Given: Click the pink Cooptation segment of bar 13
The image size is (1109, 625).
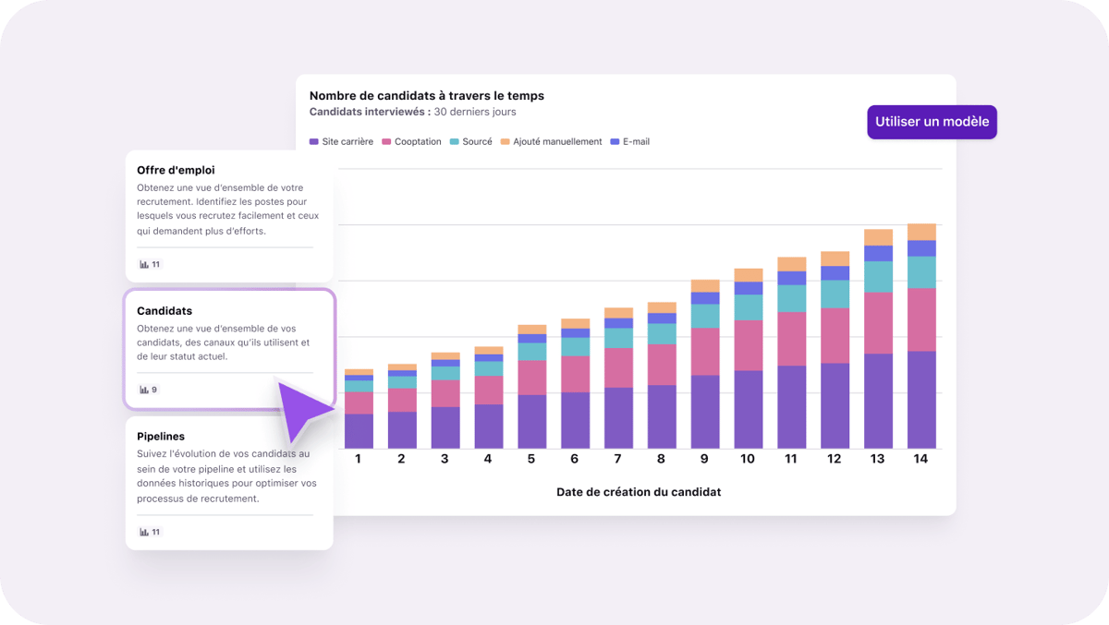Looking at the screenshot, I should point(878,323).
